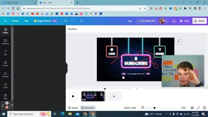Viewport: 208px width, 117px height.
Task: Bookmark this page with star
Action: pos(145,8)
